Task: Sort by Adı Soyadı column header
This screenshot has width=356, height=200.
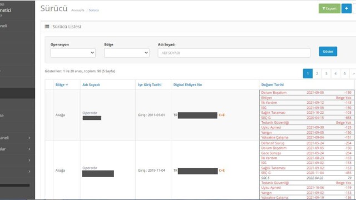Action: coord(91,85)
